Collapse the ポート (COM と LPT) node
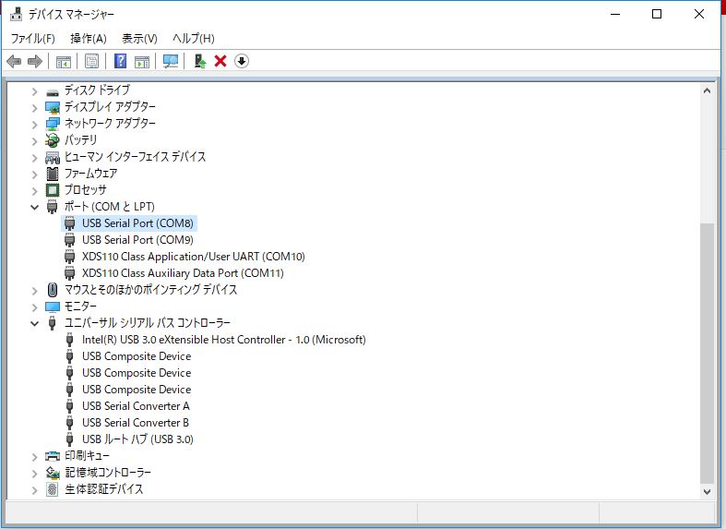 [x=34, y=207]
